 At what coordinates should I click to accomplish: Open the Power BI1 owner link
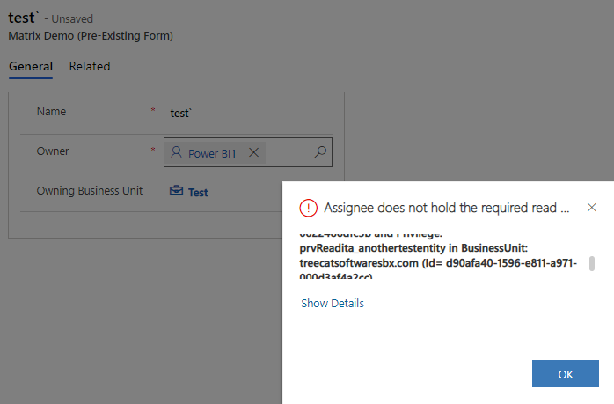coord(212,153)
